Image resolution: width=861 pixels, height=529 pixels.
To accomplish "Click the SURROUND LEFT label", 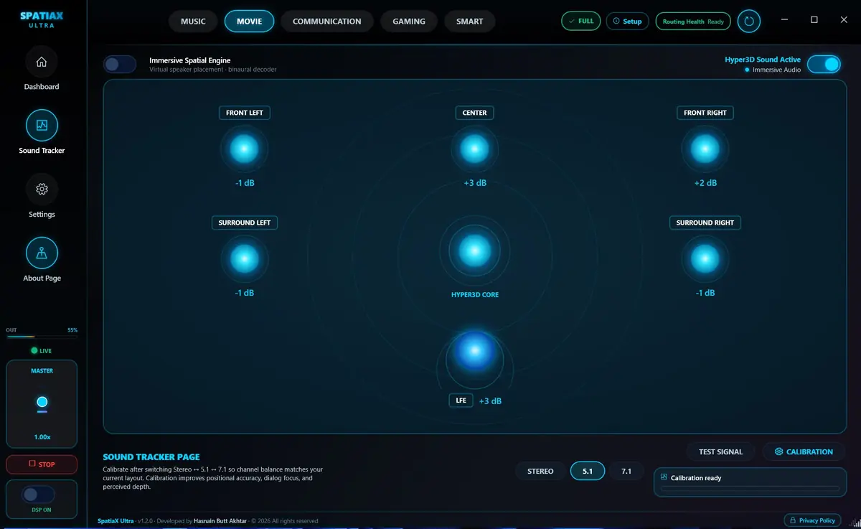I will (244, 223).
